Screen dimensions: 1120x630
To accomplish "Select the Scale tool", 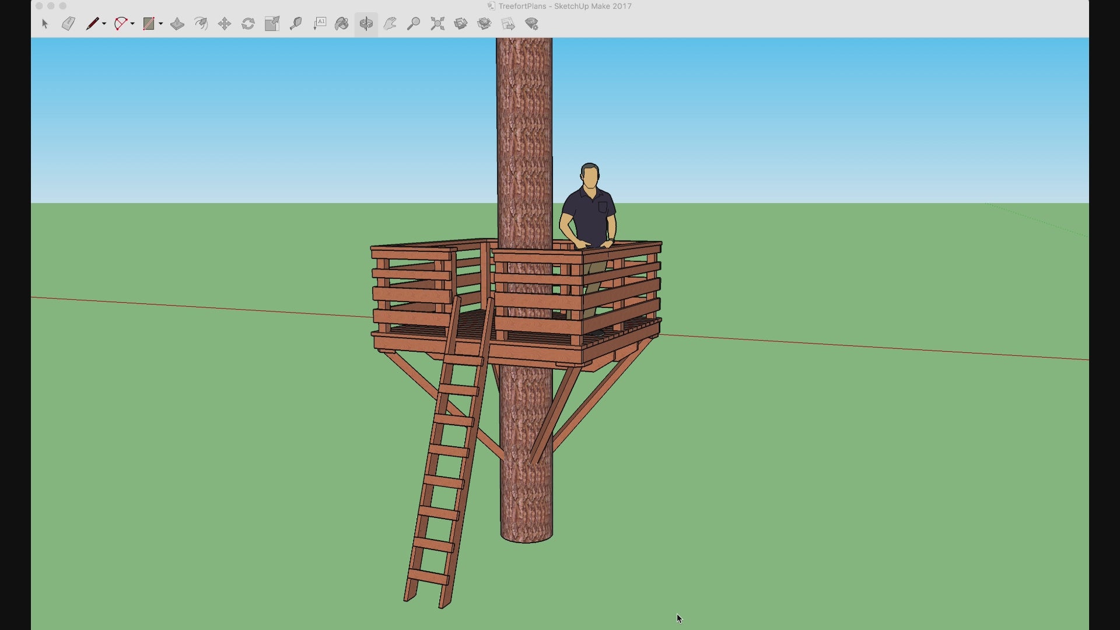I will point(272,24).
